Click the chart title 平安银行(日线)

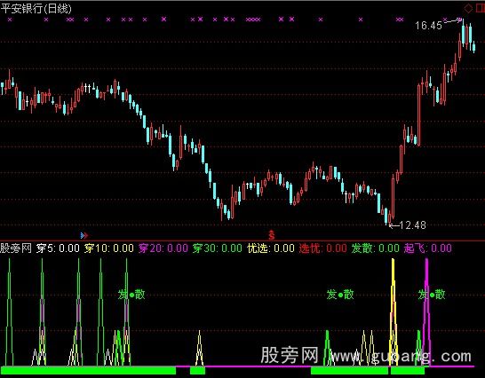click(x=36, y=8)
